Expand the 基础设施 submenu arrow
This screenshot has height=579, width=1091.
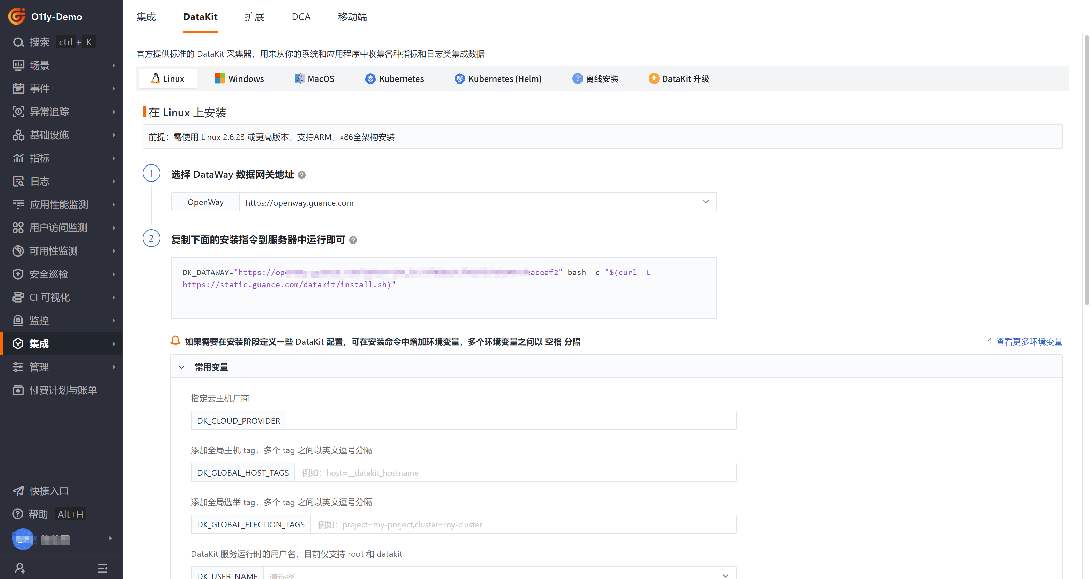[114, 135]
